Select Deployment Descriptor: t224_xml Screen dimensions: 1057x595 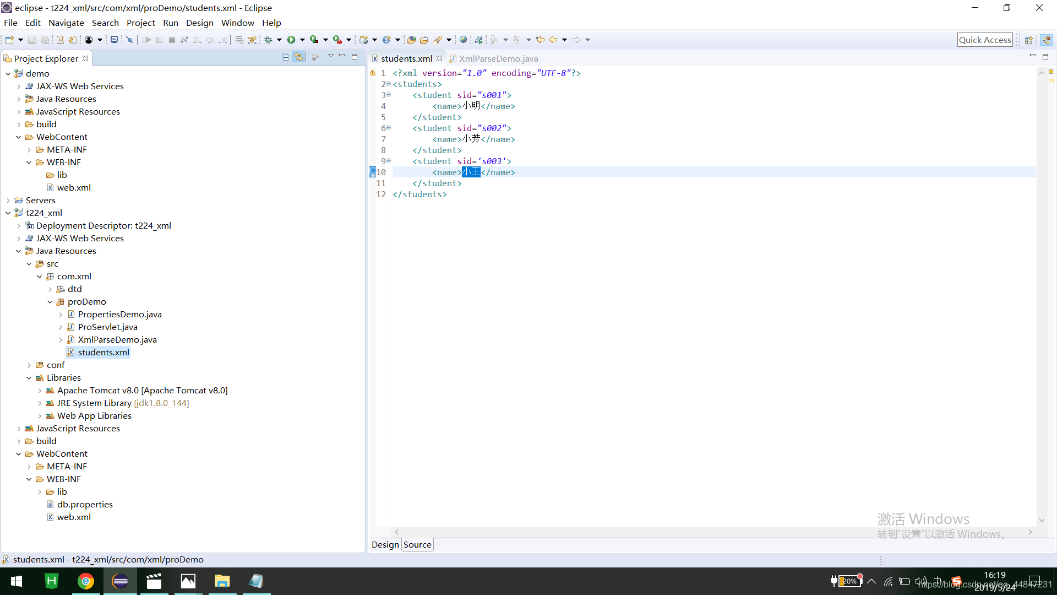[x=103, y=226]
